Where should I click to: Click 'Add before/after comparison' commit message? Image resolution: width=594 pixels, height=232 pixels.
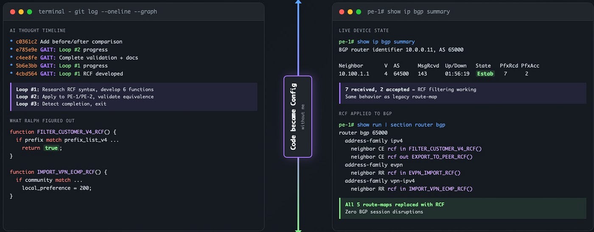(81, 42)
